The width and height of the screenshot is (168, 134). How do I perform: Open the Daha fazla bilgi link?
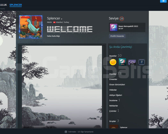[x=53, y=36]
